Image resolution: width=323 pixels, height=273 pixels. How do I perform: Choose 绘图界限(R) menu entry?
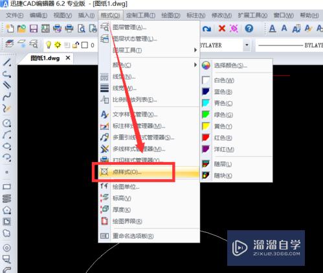click(x=149, y=221)
